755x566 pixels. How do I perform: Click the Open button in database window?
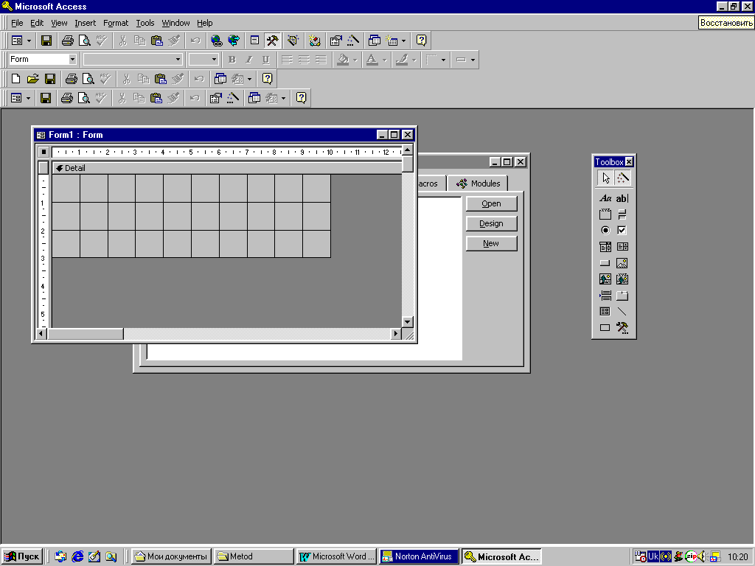[492, 203]
